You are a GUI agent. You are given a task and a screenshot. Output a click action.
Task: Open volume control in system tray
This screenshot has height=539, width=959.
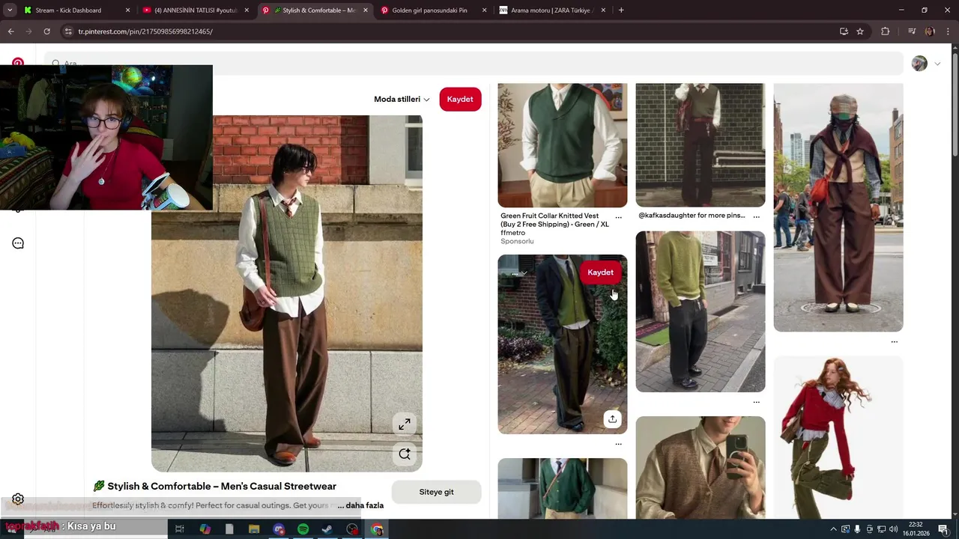click(893, 529)
